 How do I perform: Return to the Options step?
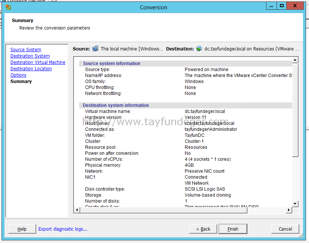click(18, 75)
